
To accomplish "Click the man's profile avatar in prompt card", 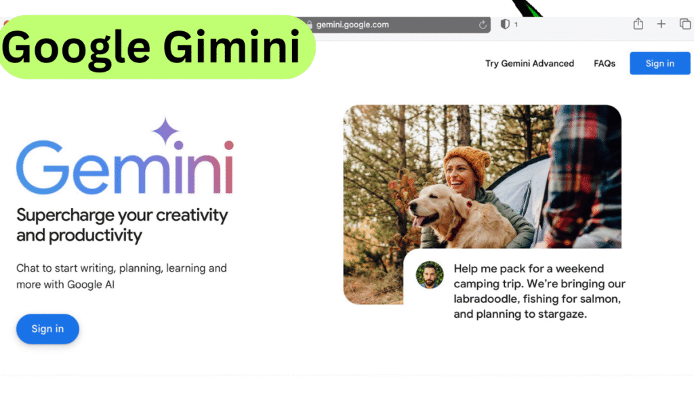I will (429, 275).
